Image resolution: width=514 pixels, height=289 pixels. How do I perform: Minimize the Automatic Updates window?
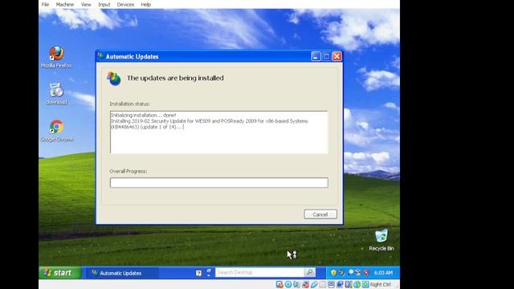(x=316, y=56)
